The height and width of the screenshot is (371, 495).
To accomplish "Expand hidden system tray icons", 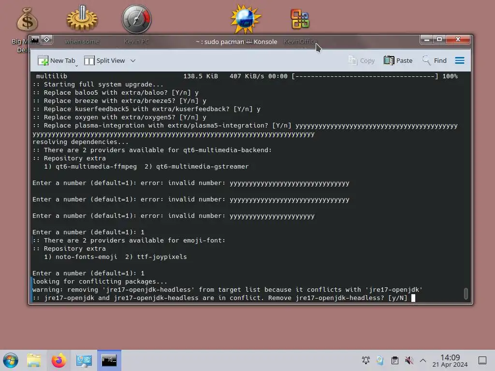I will coord(423,360).
